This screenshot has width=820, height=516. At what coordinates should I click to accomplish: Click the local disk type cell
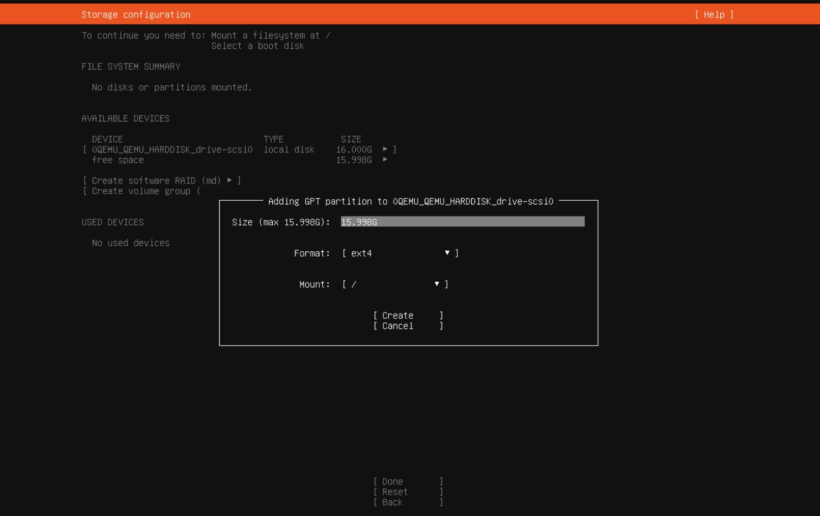click(289, 149)
